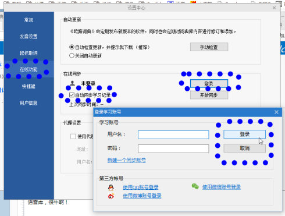
Task: Select 在线功能 in the sidebar
Action: (x=28, y=69)
